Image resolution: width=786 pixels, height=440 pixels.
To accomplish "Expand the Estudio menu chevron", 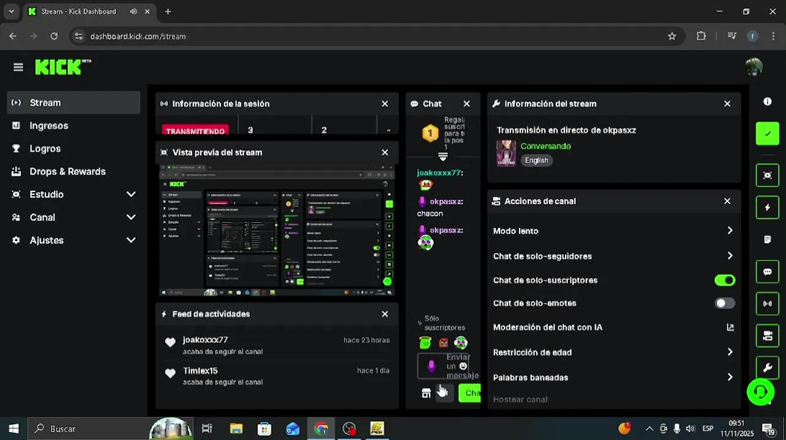I will 130,194.
